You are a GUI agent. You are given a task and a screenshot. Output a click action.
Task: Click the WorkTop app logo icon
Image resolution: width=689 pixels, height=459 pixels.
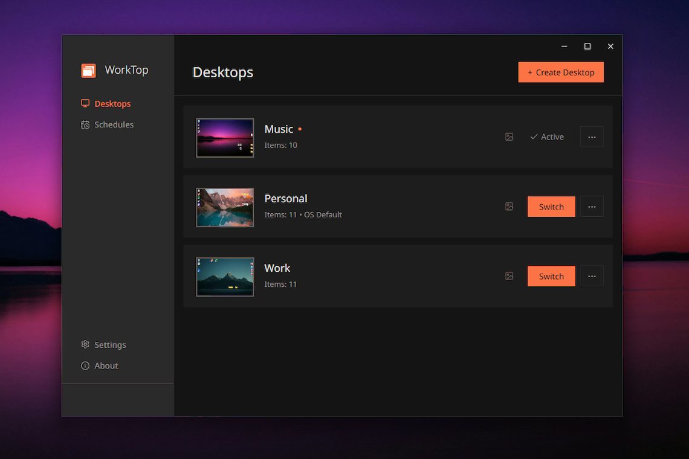(88, 70)
